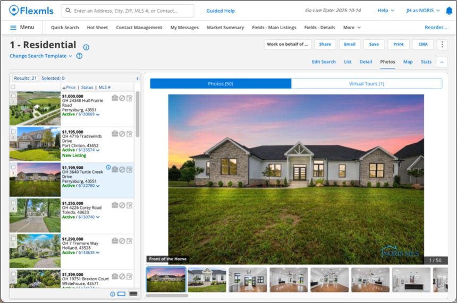Viewport: 457px width, 303px height.
Task: Switch to compact striped list view icon
Action: (x=133, y=293)
